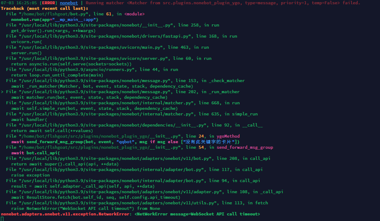380x221 pixels.
Task: Click the await send_forward_msg_group(bot, event...) line
Action: tap(125, 142)
